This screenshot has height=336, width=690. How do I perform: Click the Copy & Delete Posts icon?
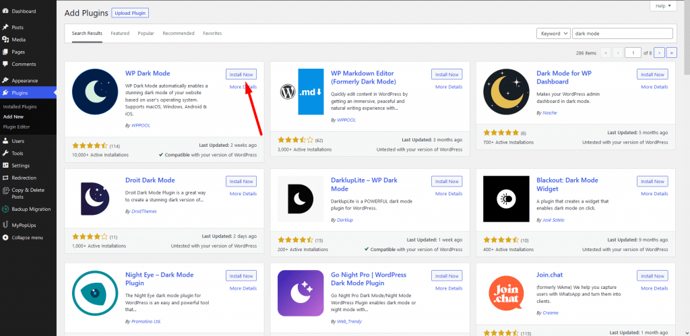[5, 191]
